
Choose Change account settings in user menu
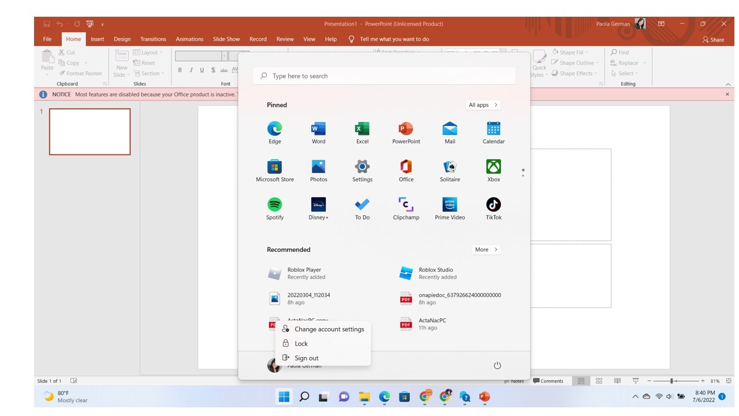point(323,329)
